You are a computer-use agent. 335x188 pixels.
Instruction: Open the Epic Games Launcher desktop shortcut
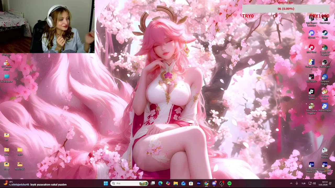click(x=311, y=21)
